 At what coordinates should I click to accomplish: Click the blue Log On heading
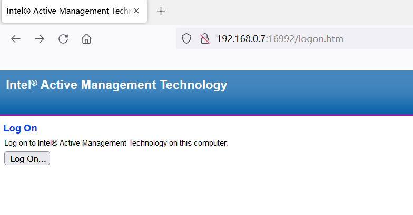click(20, 128)
